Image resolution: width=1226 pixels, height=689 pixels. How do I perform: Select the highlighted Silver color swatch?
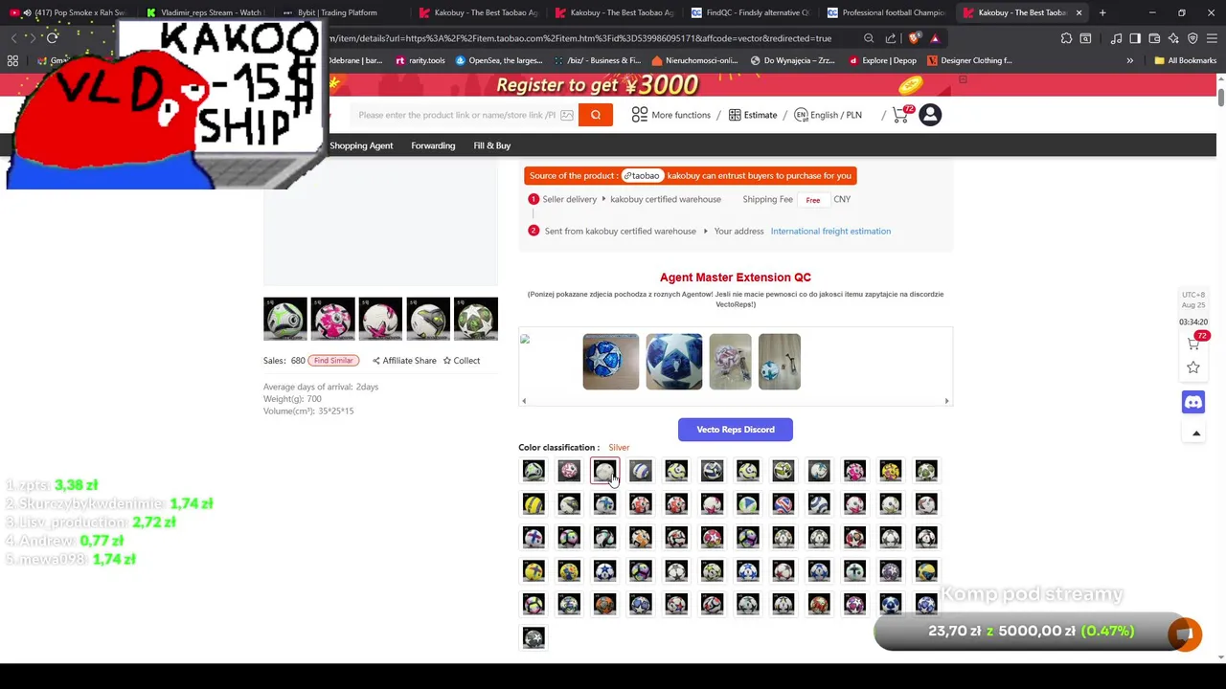(604, 471)
